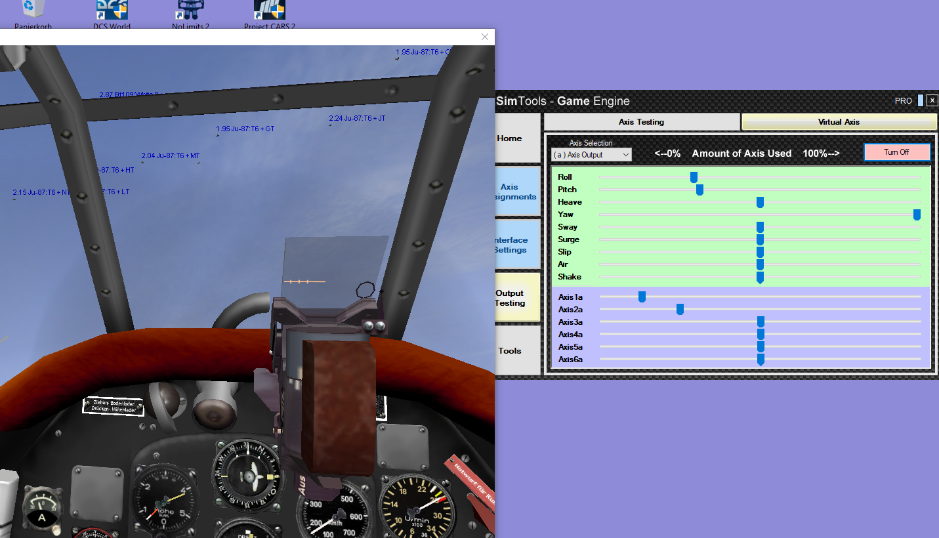939x538 pixels.
Task: Click the Slip slider thumb
Action: (760, 252)
